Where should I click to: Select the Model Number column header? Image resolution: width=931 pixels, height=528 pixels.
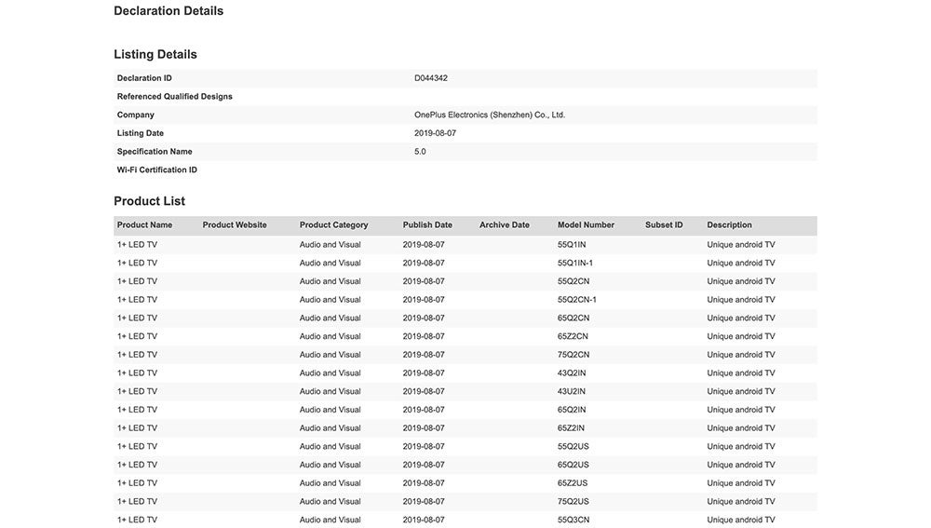click(x=586, y=225)
